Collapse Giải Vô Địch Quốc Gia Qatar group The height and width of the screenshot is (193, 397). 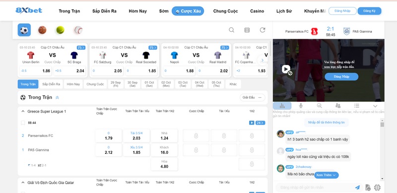23,183
